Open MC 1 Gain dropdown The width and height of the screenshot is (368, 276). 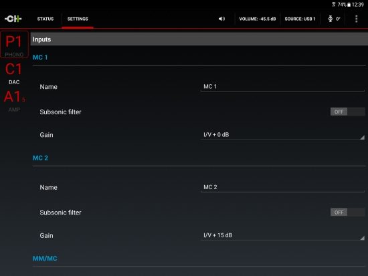pos(282,135)
